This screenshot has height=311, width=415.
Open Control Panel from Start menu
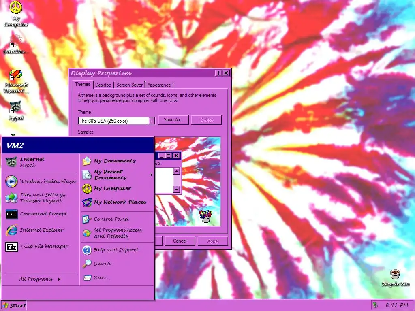click(x=116, y=219)
